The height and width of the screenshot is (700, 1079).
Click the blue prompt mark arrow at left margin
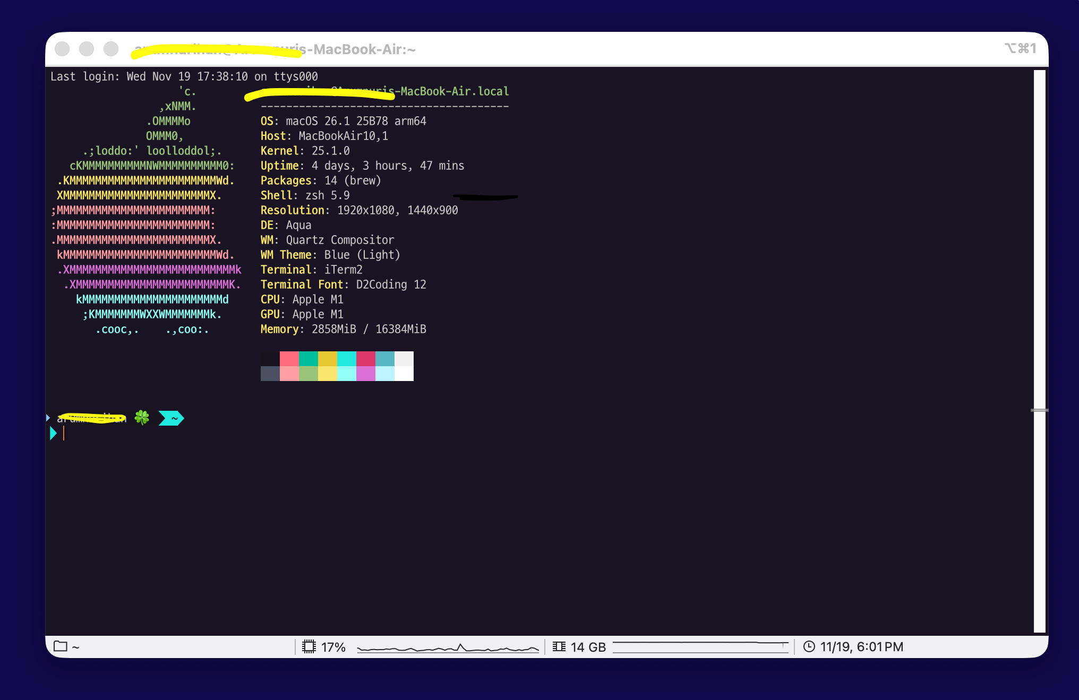(48, 418)
